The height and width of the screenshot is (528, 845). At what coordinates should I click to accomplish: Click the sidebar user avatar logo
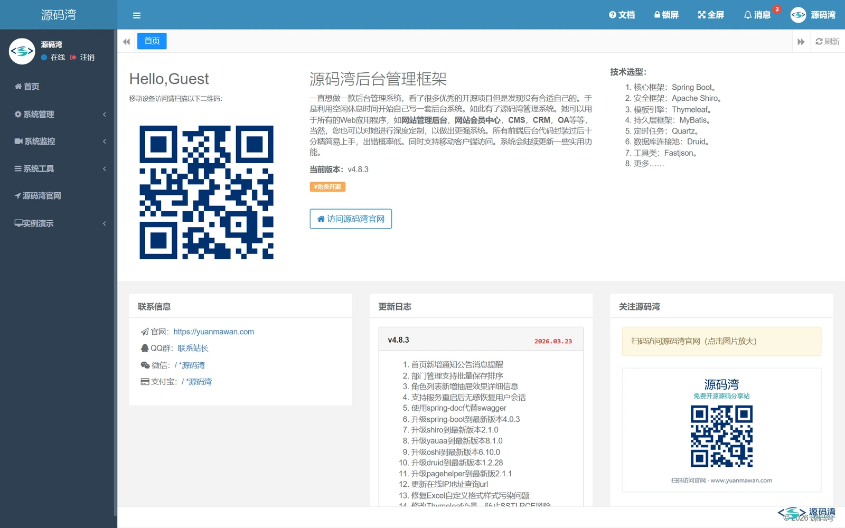tap(22, 51)
